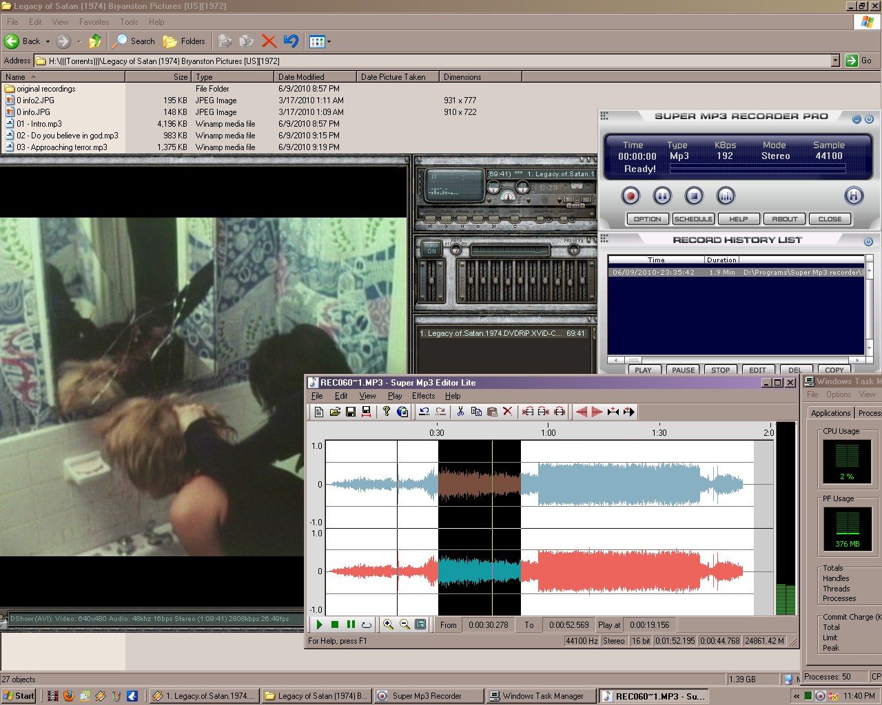
Task: Open Winamp equalizer PRESETS knob
Action: pyautogui.click(x=574, y=249)
